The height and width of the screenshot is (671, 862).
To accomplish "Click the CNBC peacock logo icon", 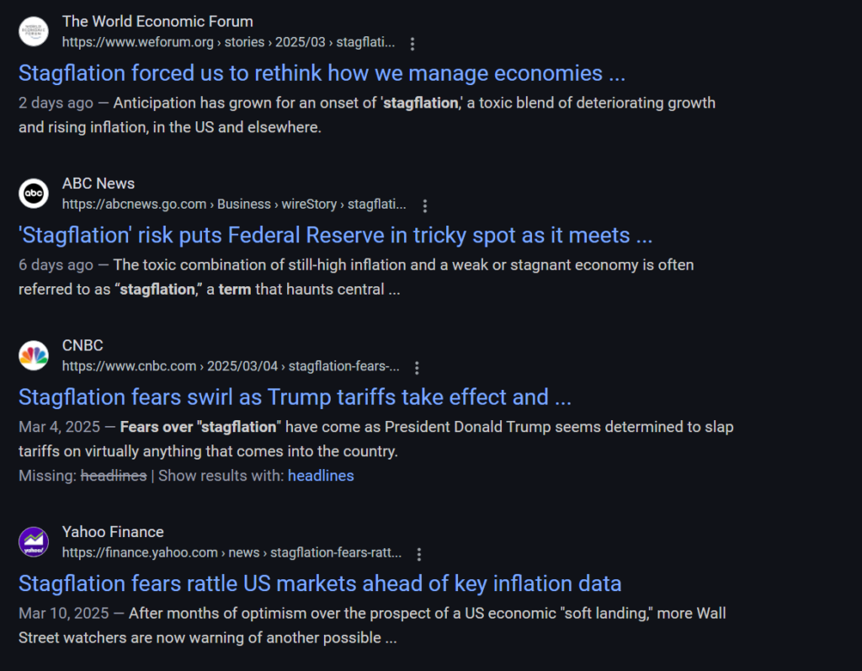I will [34, 355].
